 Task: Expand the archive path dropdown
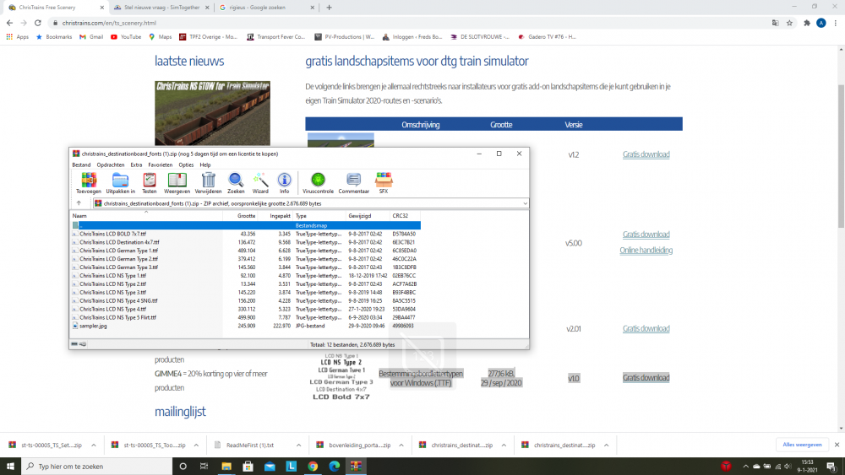coord(525,203)
